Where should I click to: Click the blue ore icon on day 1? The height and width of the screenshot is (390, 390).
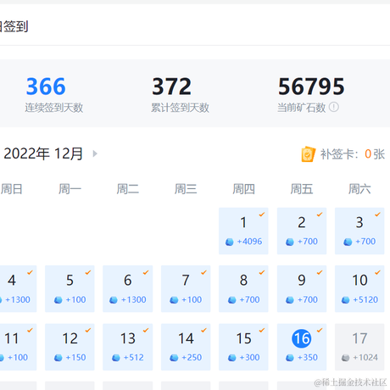pyautogui.click(x=230, y=242)
